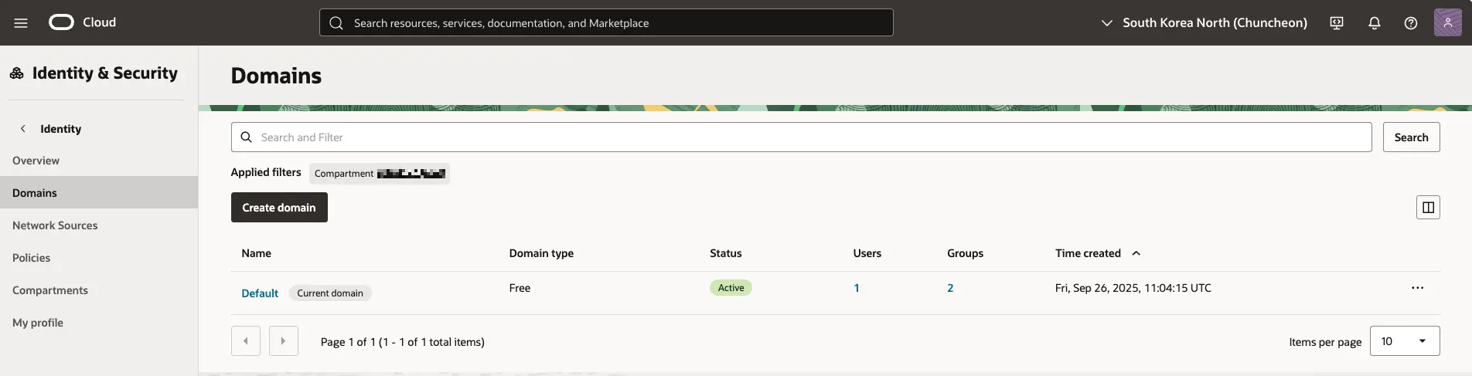This screenshot has height=376, width=1472.
Task: Click the Users column header
Action: [x=867, y=253]
